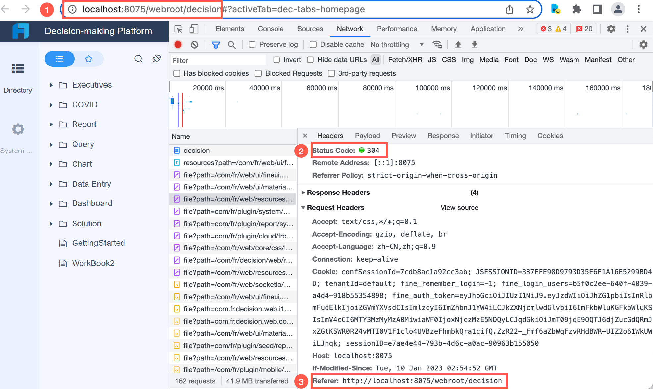Open the network filter funnel icon
This screenshot has width=653, height=389.
pos(216,44)
